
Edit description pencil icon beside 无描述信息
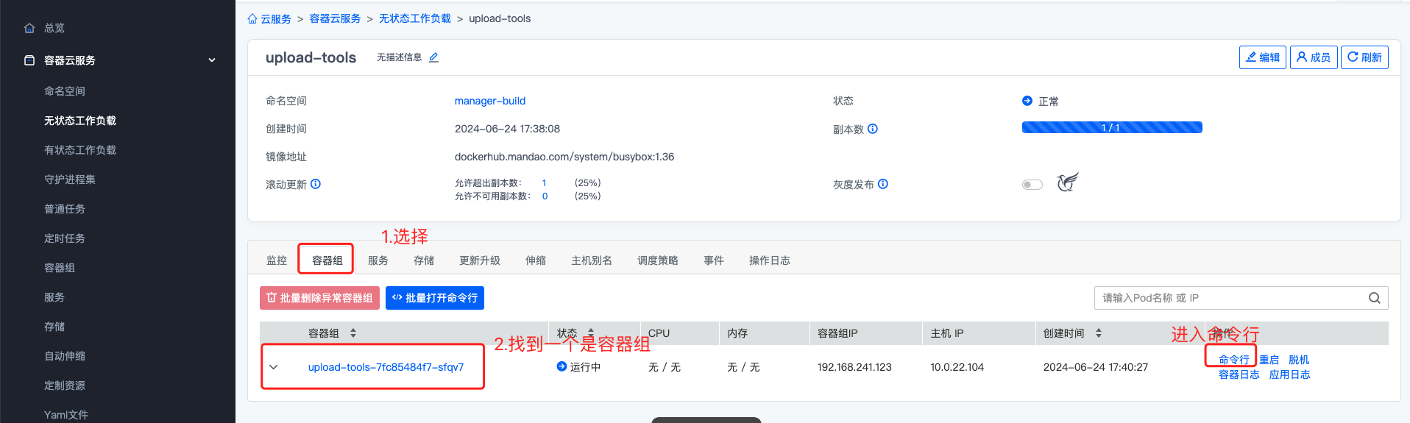click(433, 57)
